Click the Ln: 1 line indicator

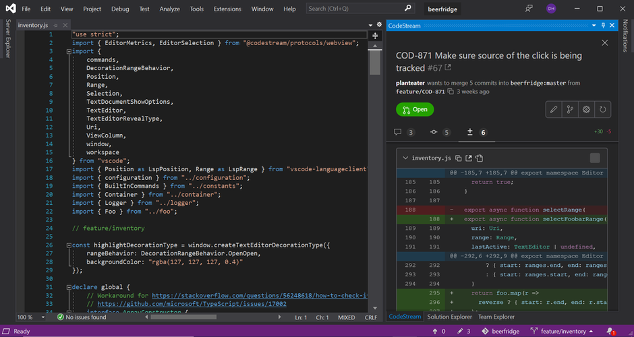(301, 317)
